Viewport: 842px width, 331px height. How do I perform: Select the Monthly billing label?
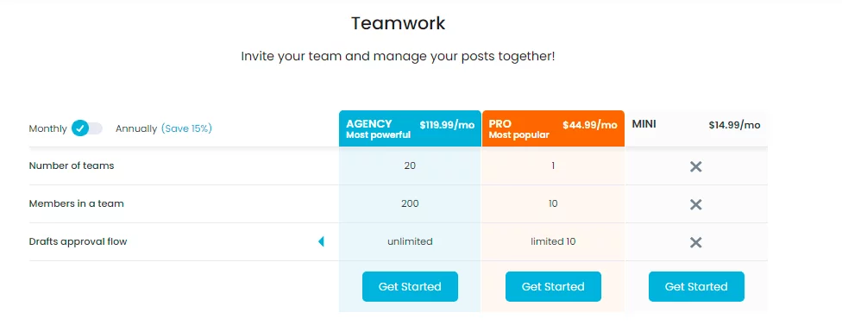[x=47, y=128]
